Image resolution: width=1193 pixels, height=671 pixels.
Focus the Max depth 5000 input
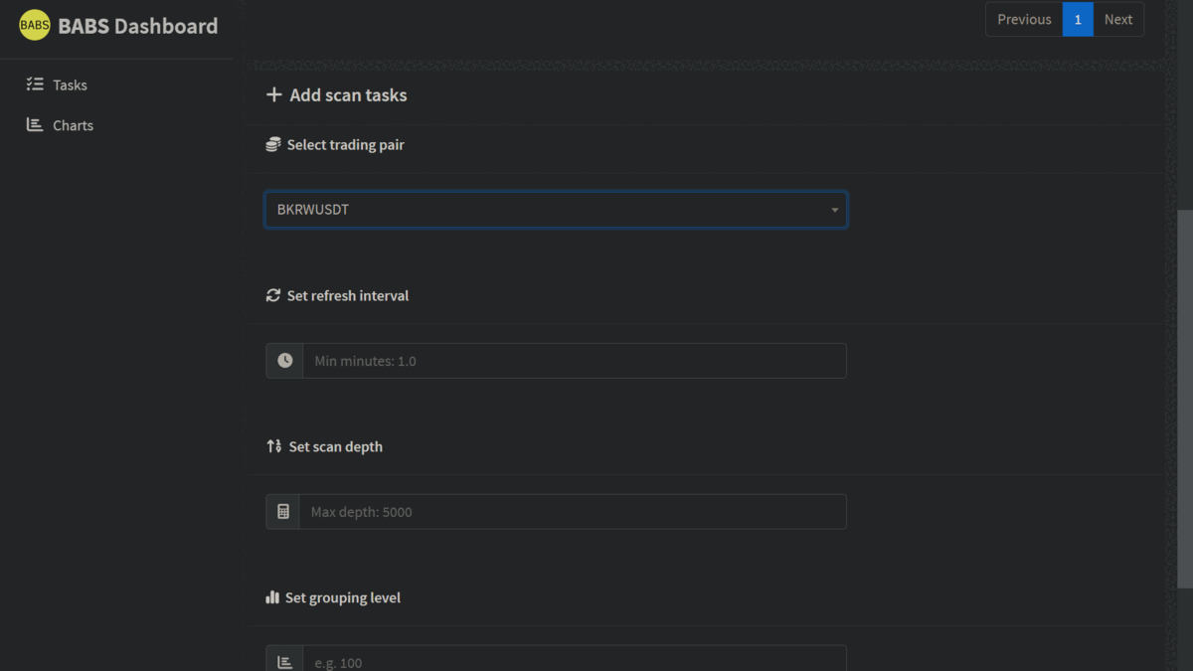pyautogui.click(x=573, y=512)
